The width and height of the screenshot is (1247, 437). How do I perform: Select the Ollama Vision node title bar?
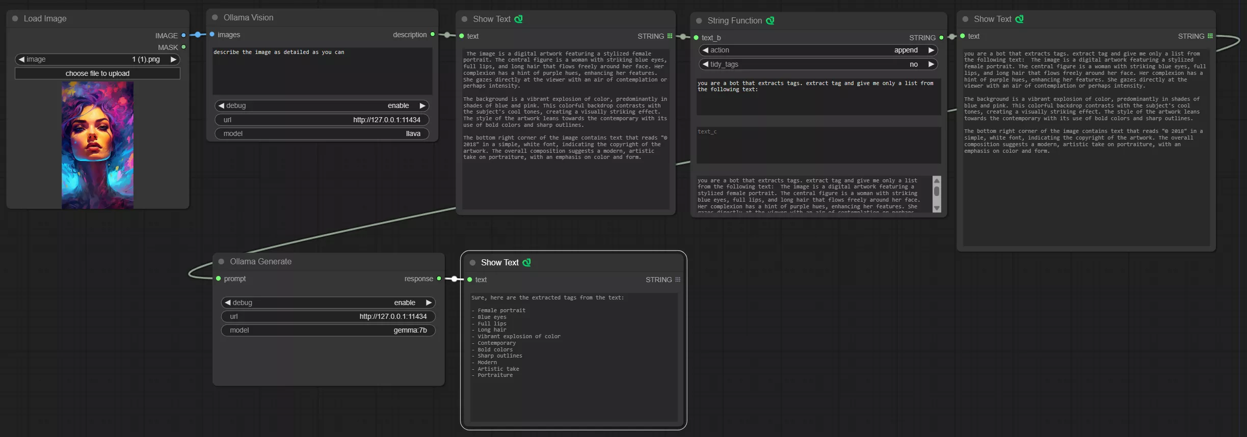coord(322,17)
